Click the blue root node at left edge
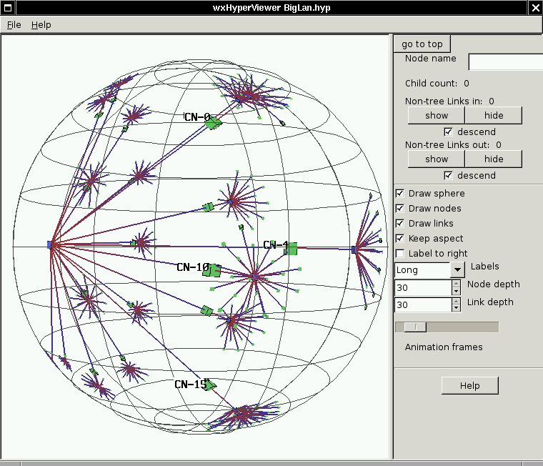Screen dimensions: 543x466 pyautogui.click(x=50, y=244)
